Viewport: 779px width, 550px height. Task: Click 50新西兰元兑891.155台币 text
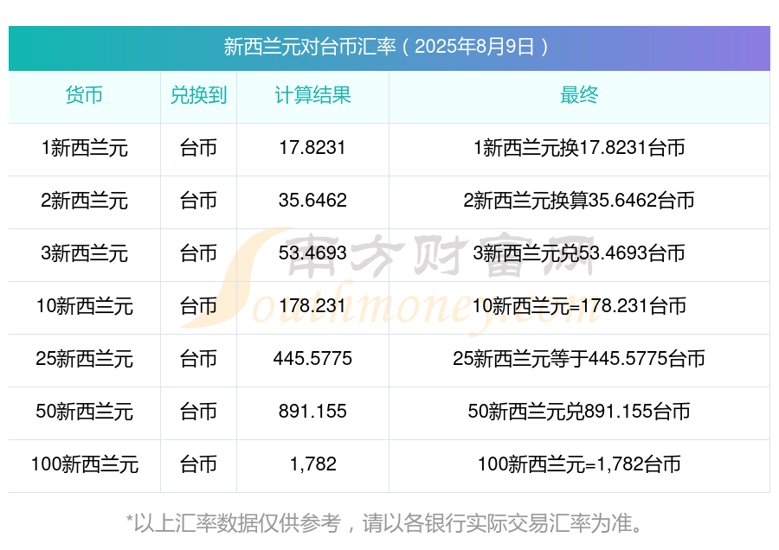(x=579, y=412)
